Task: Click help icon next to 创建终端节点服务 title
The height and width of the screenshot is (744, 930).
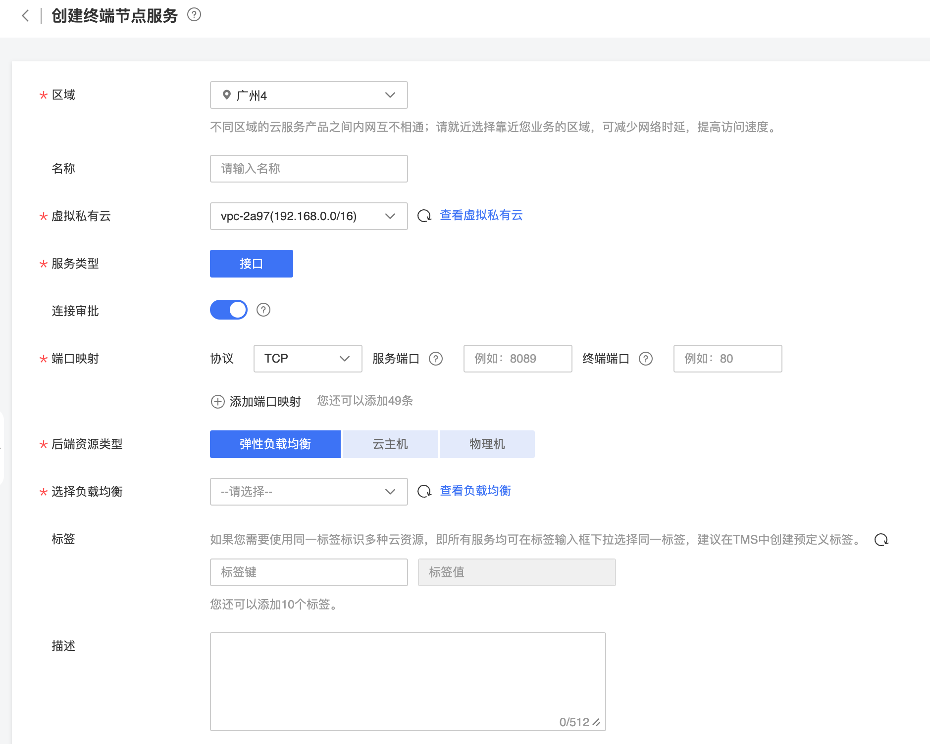Action: [194, 15]
